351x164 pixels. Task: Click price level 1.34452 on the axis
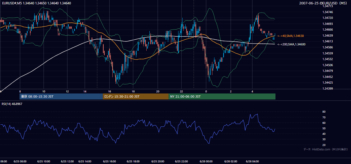click(x=328, y=77)
